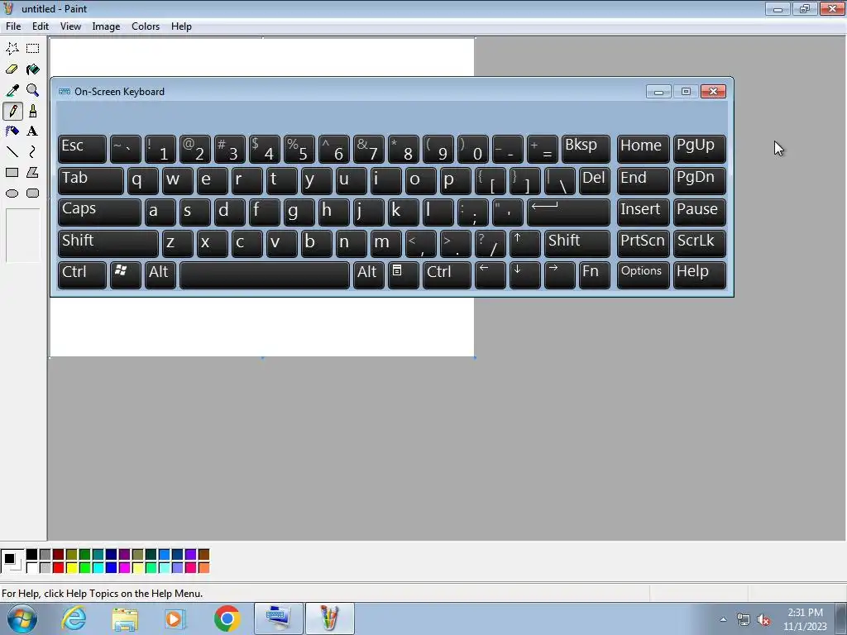Click the Insert key
Screen dimensions: 847x635
pyautogui.click(x=643, y=212)
